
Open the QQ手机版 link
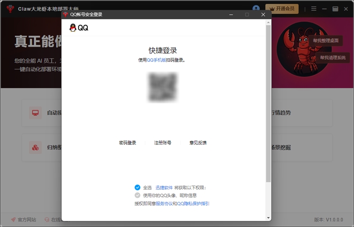pyautogui.click(x=156, y=60)
